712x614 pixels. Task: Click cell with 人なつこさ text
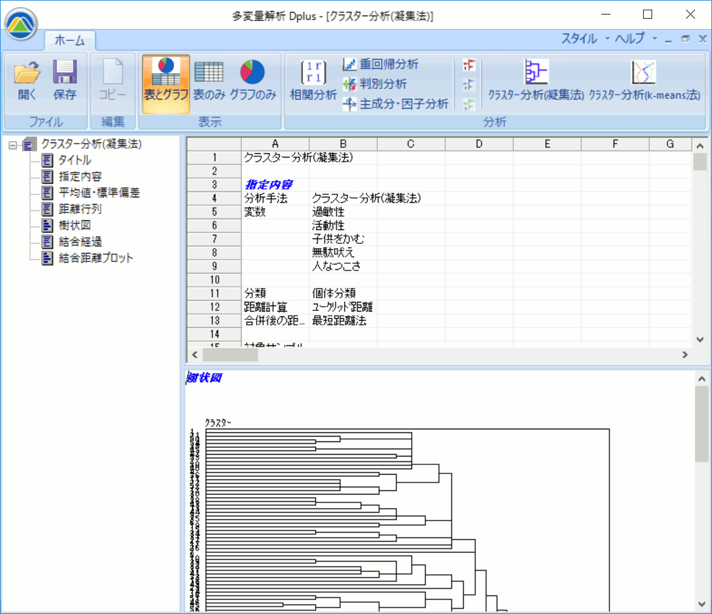(x=343, y=266)
